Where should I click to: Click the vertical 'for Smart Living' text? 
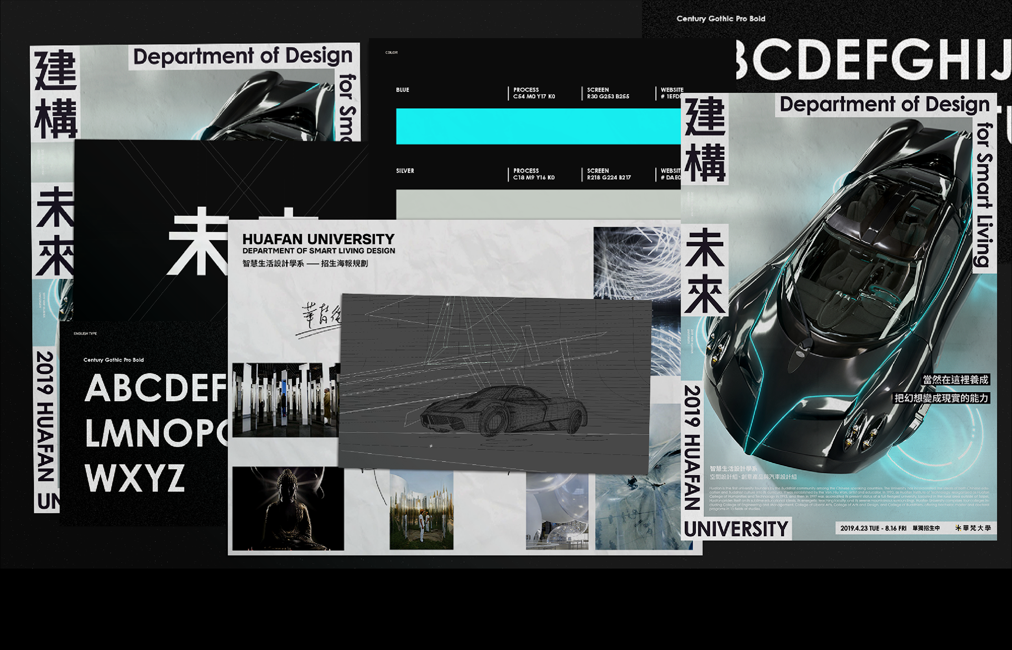coord(984,195)
